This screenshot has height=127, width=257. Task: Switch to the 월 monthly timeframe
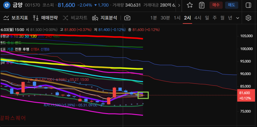pos(222,18)
